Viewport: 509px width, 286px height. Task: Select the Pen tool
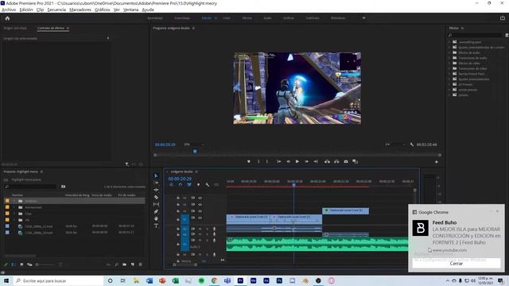click(x=156, y=211)
